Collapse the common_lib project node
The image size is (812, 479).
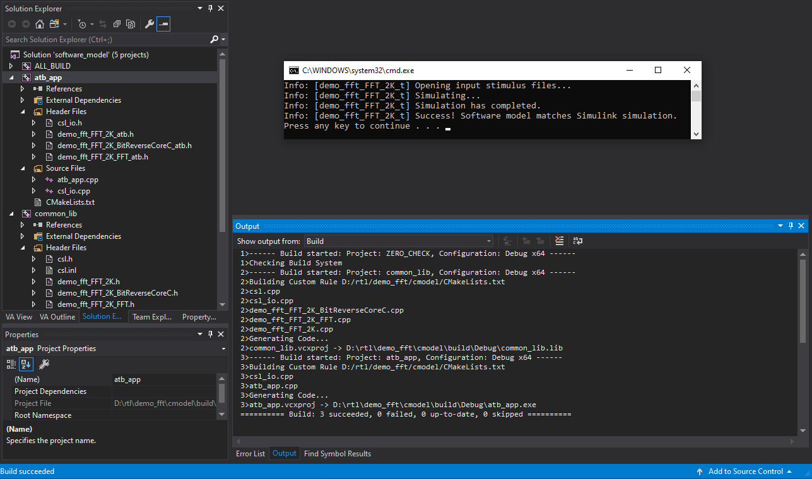point(11,214)
